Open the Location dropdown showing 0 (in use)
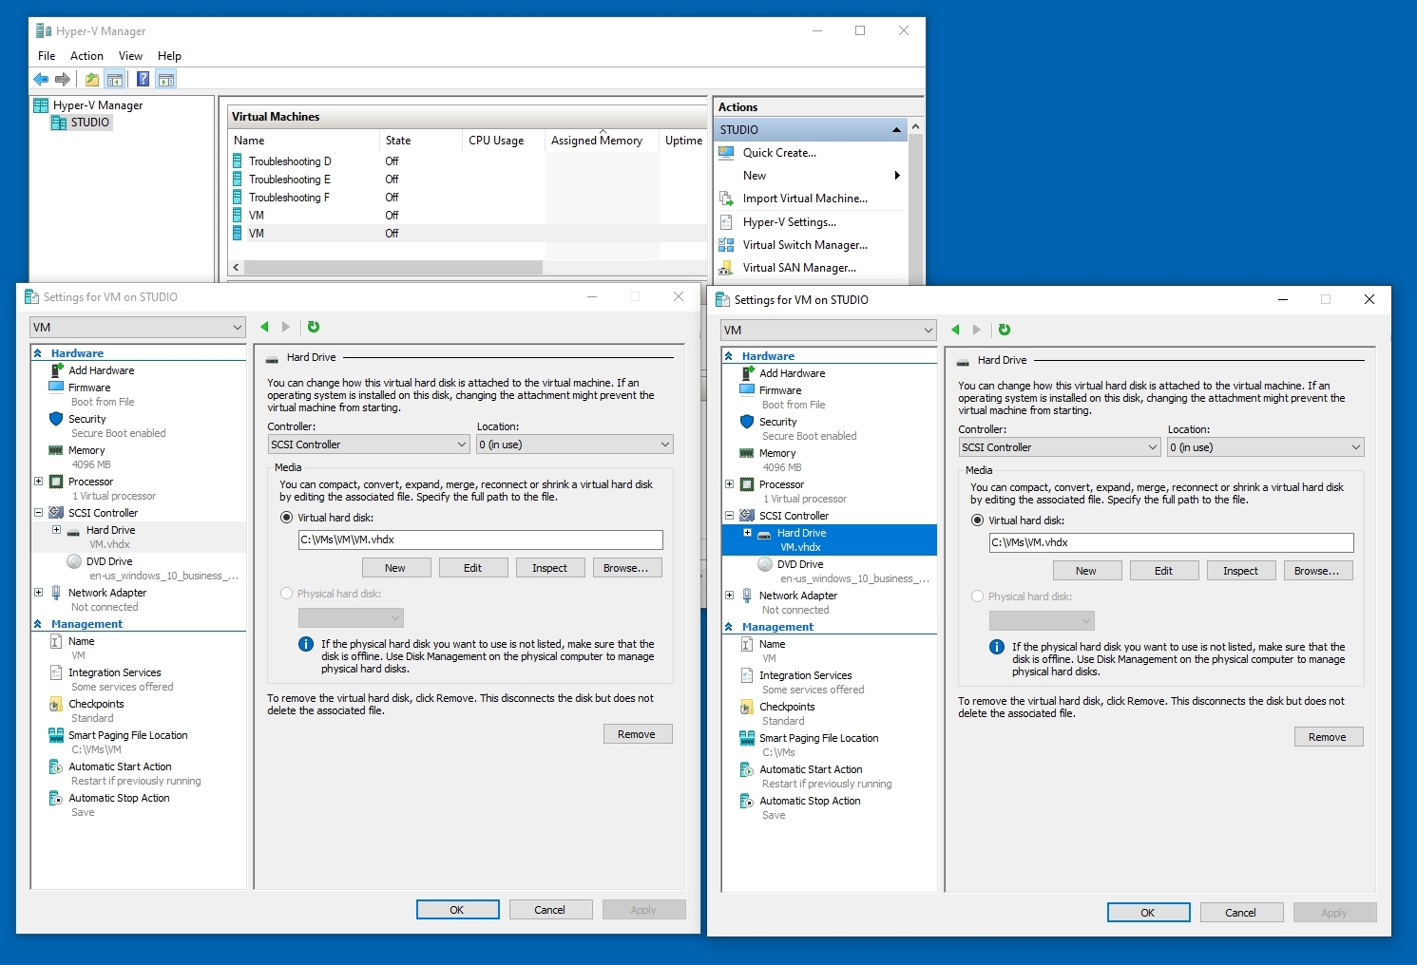 tap(574, 444)
